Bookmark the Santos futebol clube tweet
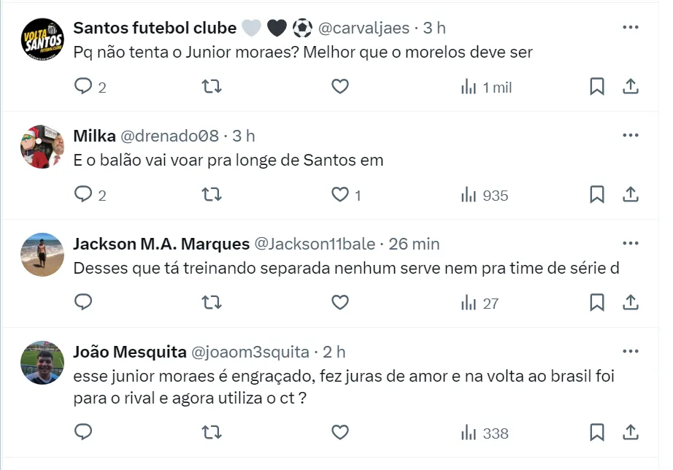Image resolution: width=673 pixels, height=470 pixels. (x=596, y=87)
